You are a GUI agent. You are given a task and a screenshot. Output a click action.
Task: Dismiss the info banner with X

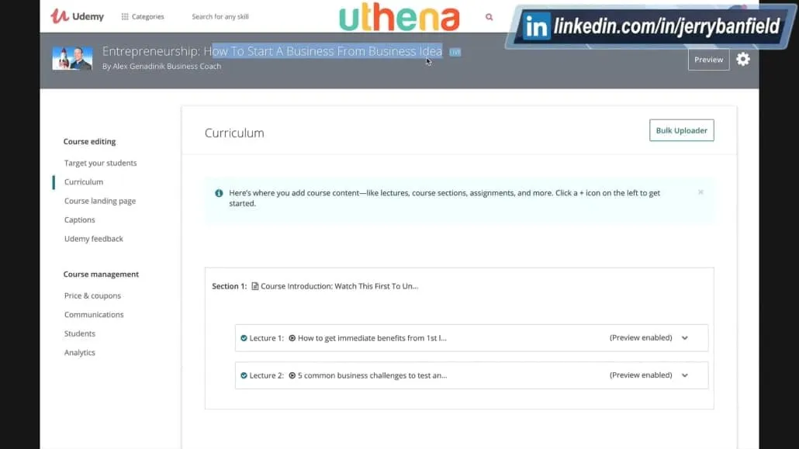click(700, 192)
